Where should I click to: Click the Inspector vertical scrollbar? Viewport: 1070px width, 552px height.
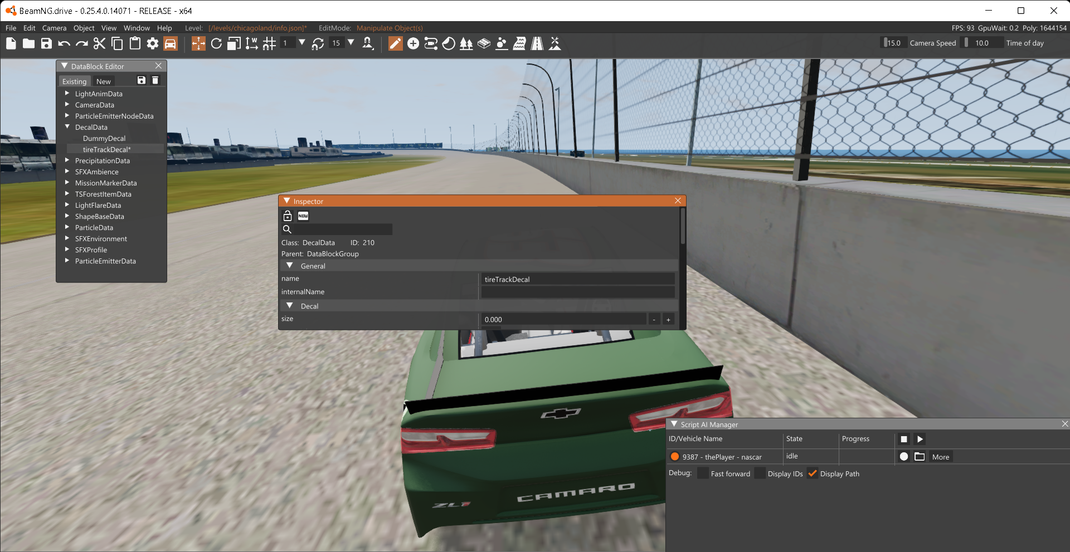[682, 226]
